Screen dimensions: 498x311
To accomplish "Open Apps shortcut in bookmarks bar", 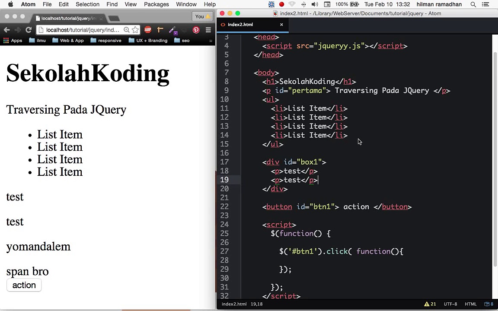I will click(x=13, y=40).
